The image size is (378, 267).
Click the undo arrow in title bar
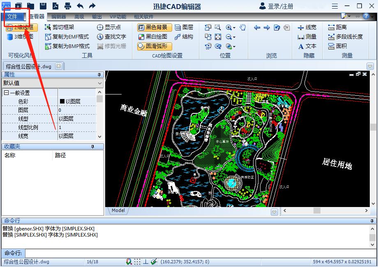[80, 6]
